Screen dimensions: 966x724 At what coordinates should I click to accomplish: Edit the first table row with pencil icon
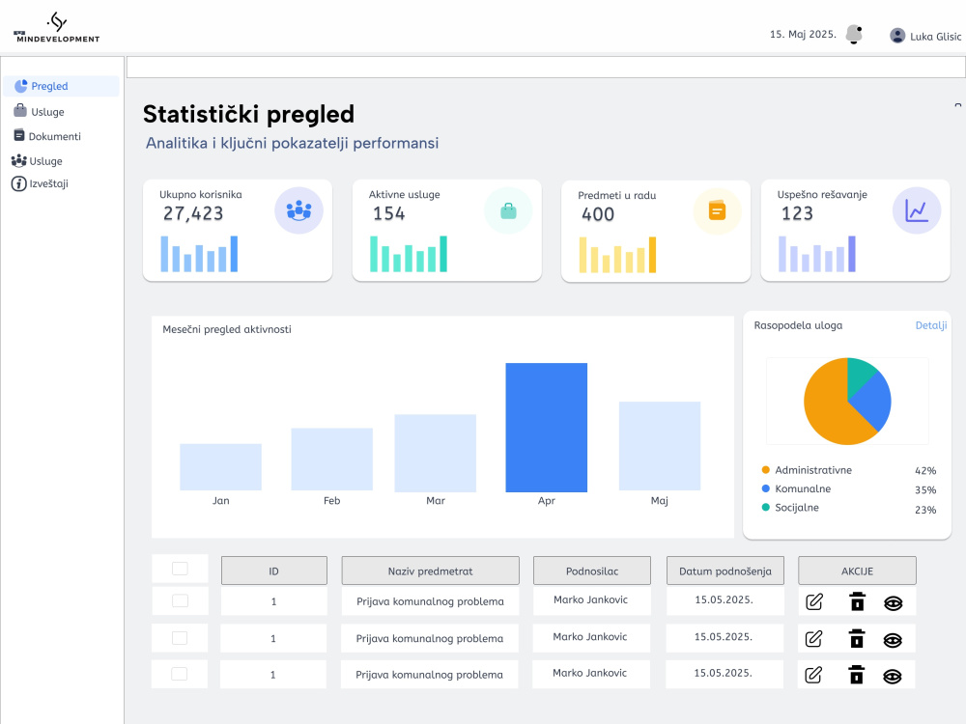click(814, 602)
